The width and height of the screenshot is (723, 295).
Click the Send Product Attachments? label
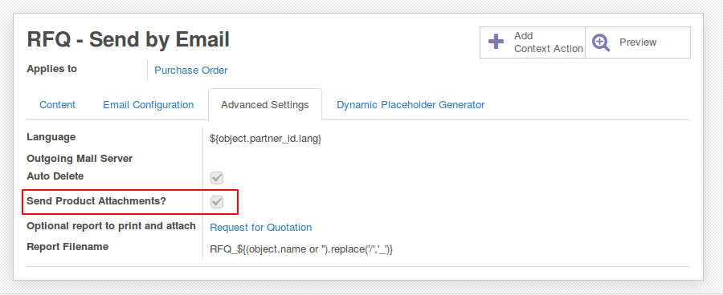(96, 201)
